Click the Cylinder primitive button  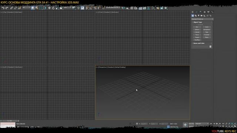pyautogui.click(x=197, y=32)
